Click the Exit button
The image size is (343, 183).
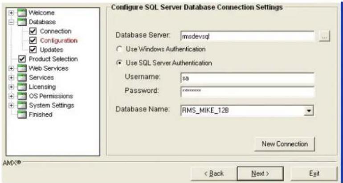(x=314, y=174)
